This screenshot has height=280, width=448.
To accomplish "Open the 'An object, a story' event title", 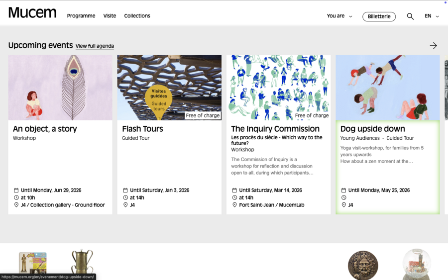I will pyautogui.click(x=45, y=129).
